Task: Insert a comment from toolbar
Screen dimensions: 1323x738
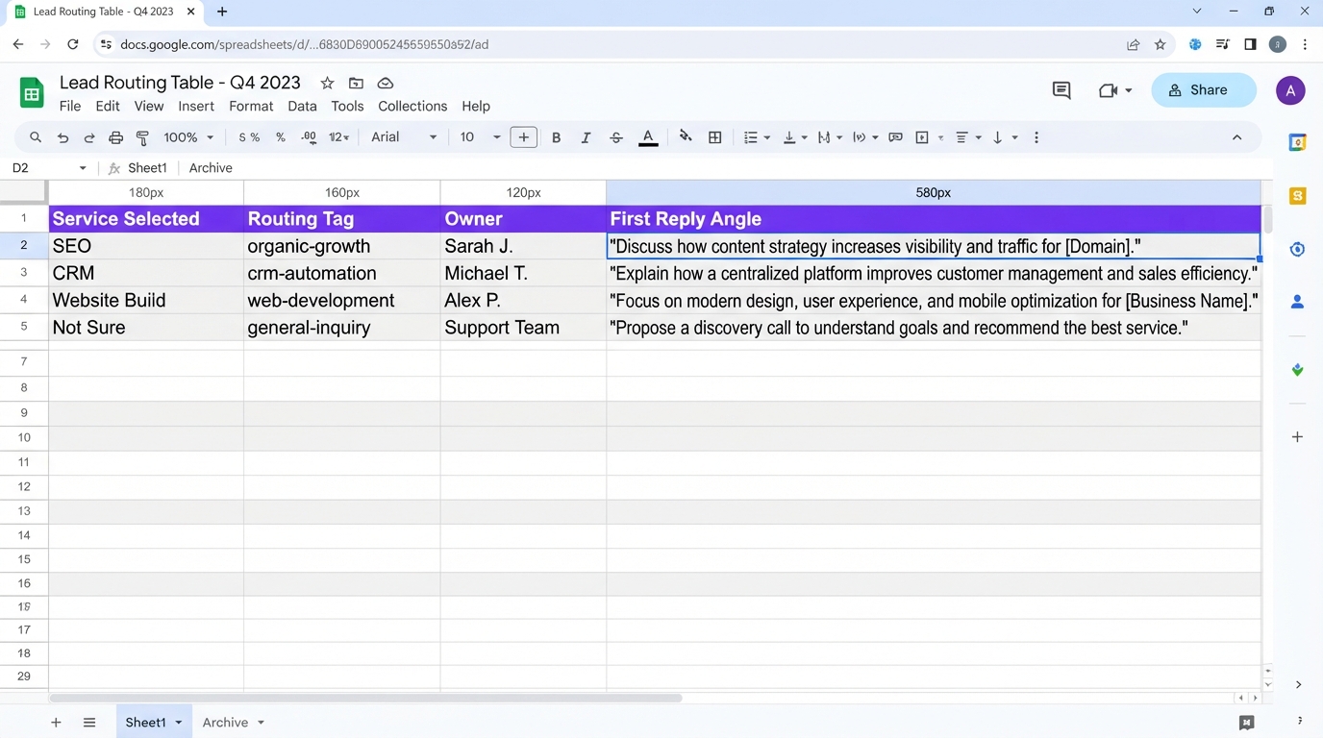Action: click(896, 137)
